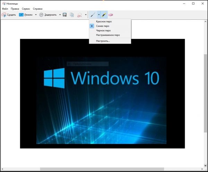This screenshot has width=208, height=172.
Task: Click the vertical scrollbar thumb
Action: coord(205,93)
